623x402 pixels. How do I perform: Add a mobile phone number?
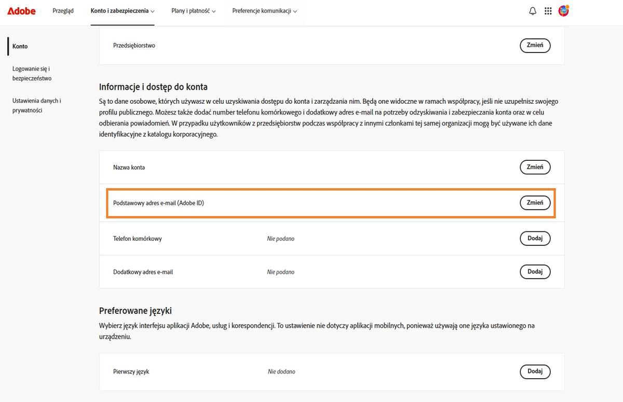coord(535,238)
